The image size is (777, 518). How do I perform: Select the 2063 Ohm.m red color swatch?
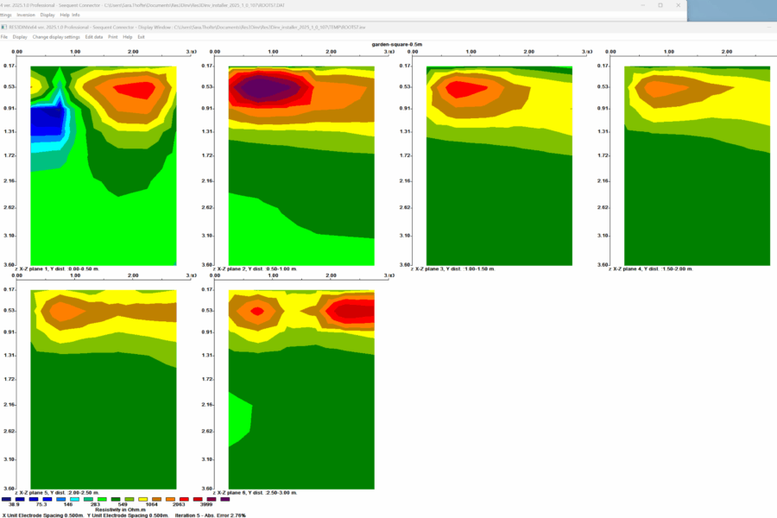(179, 499)
